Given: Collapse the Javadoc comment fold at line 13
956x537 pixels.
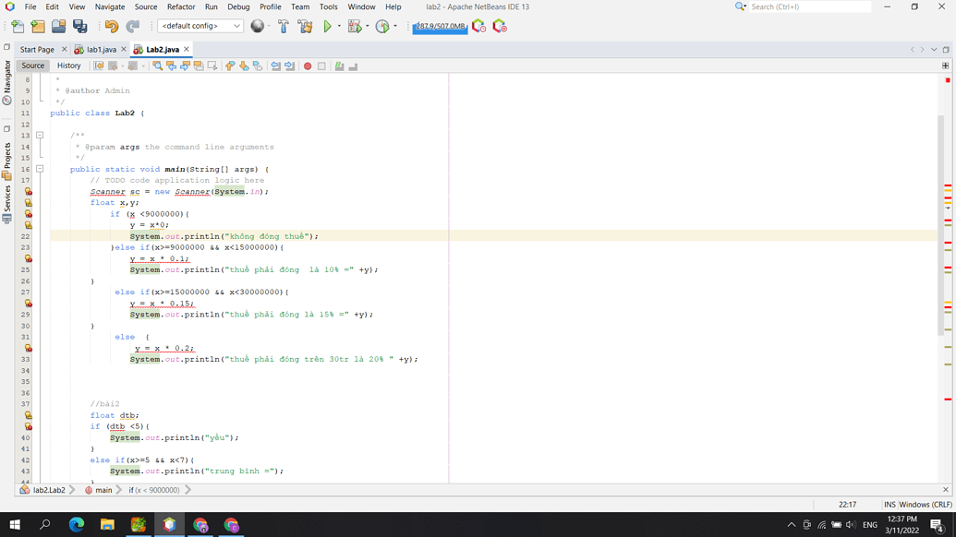Looking at the screenshot, I should pos(40,135).
